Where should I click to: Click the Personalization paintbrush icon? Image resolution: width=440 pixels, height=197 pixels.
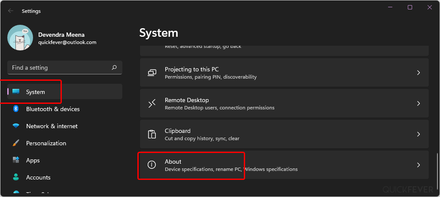coord(16,143)
